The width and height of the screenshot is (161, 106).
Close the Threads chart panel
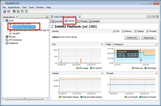pyautogui.click(x=156, y=73)
